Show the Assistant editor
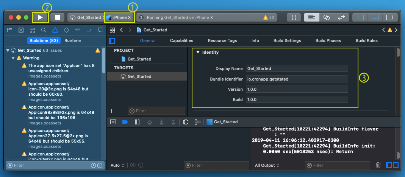The height and width of the screenshot is (177, 405). pyautogui.click(x=327, y=17)
